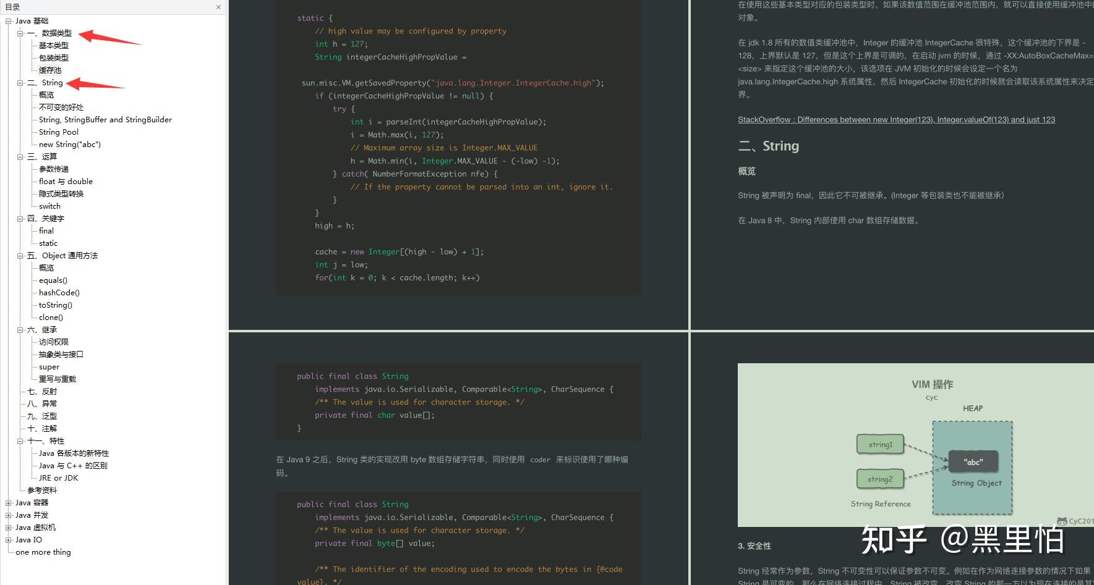The image size is (1094, 585).
Task: Open the new String("abc") outline entry
Action: coord(70,145)
